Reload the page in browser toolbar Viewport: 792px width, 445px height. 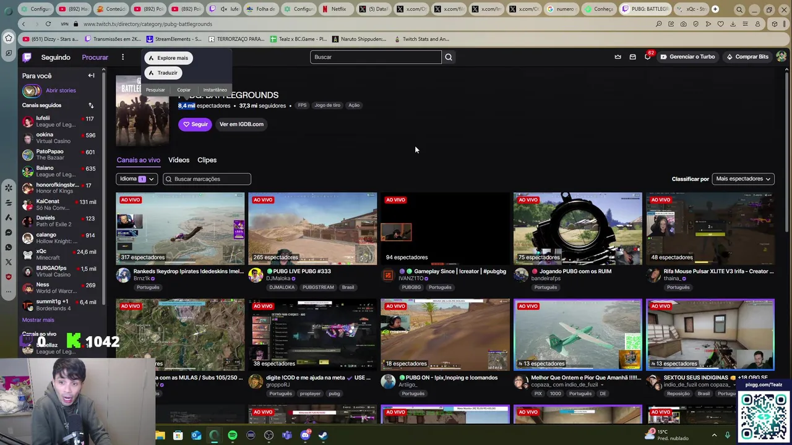[48, 24]
